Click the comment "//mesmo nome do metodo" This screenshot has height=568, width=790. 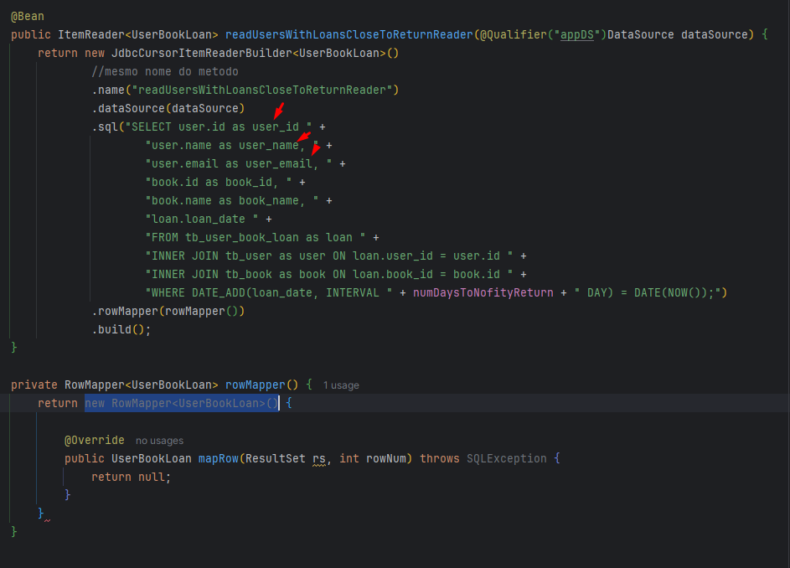point(165,71)
